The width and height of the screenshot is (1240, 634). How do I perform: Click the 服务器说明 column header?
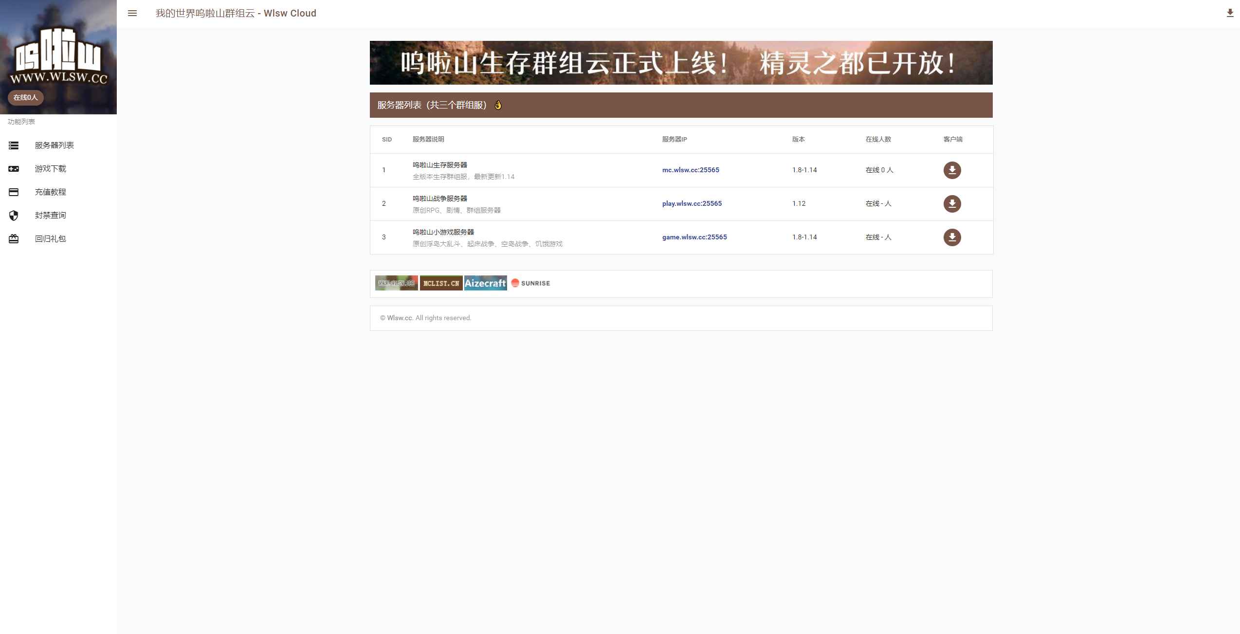(x=428, y=140)
